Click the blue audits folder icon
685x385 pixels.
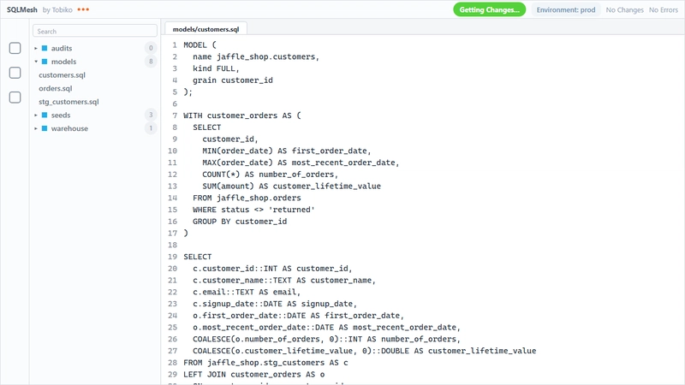45,48
